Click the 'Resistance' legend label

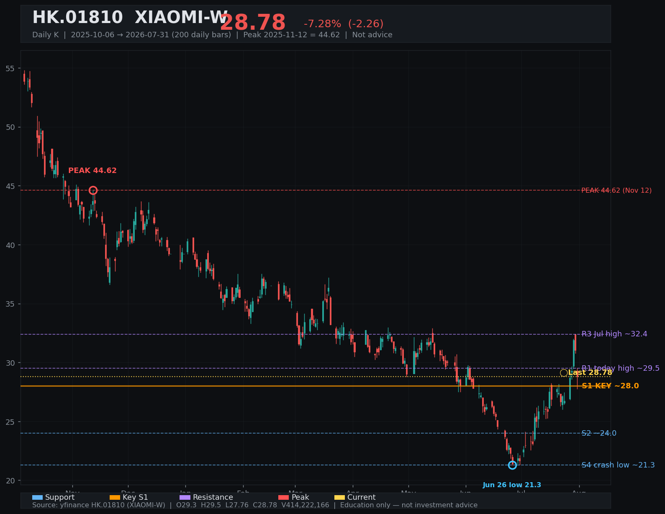coord(213,497)
